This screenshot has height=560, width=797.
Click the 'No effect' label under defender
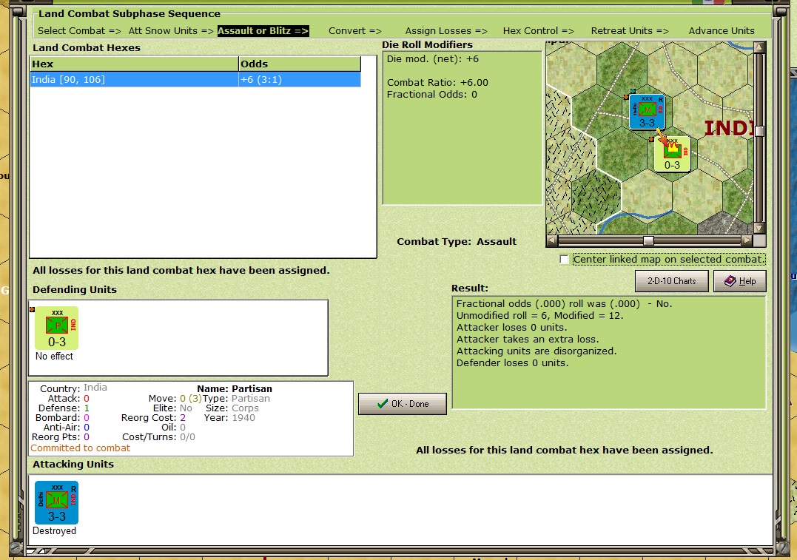click(54, 357)
